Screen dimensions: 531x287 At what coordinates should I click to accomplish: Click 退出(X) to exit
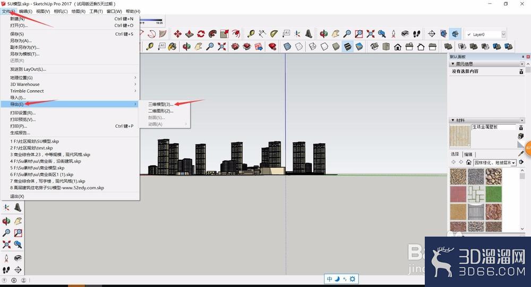[17, 196]
